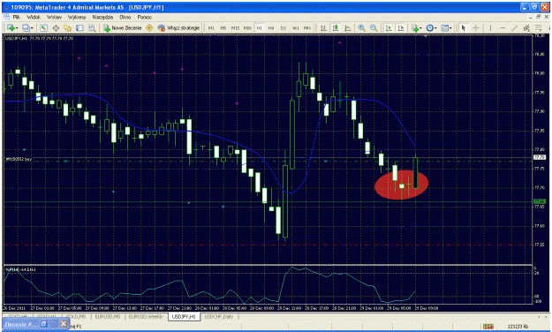The width and height of the screenshot is (552, 332).
Task: Click connection status bars in status bar
Action: (488, 327)
